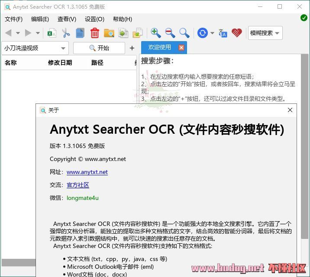Click the blue refresh index icon
The height and width of the screenshot is (277, 310).
(203, 33)
